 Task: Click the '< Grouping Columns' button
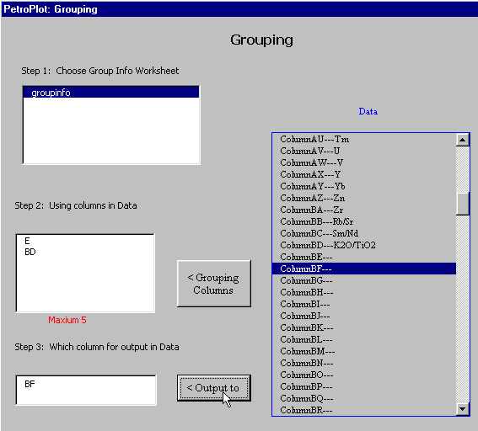pyautogui.click(x=214, y=284)
